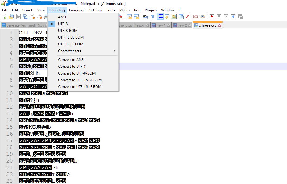Viewport: 287px width, 184px height.
Task: Close the osgb_files.py tab
Action: click(147, 25)
